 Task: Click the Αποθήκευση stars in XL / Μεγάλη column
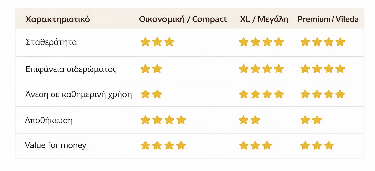(249, 120)
